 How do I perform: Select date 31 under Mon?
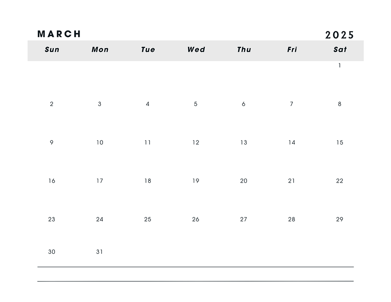click(99, 252)
